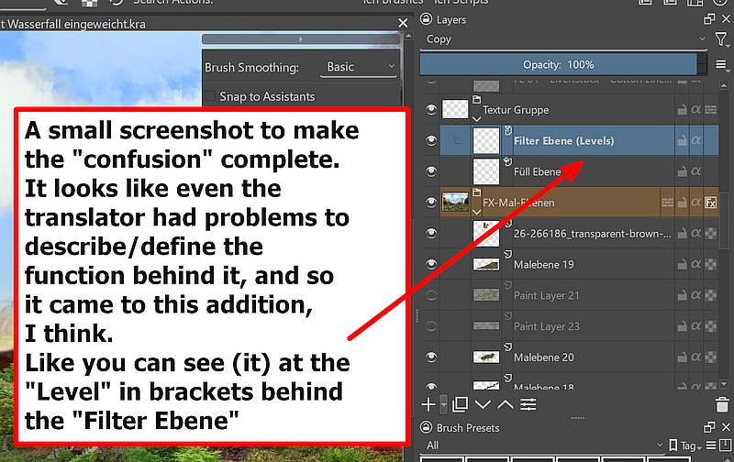Hide the Füll Ebene layer

431,171
